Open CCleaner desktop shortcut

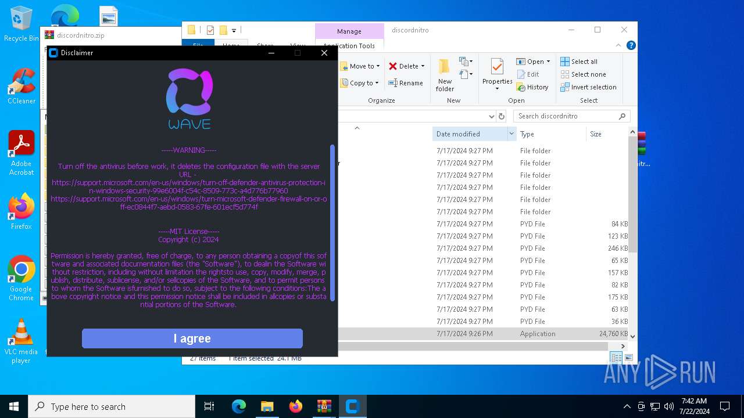(22, 86)
